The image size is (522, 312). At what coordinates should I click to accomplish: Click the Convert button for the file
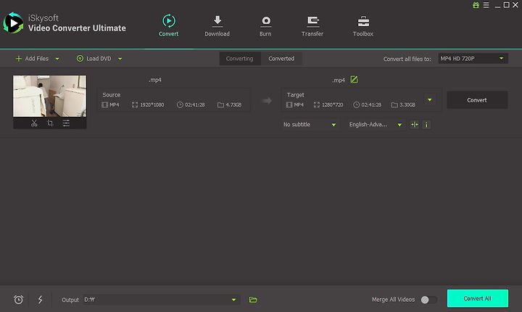477,100
